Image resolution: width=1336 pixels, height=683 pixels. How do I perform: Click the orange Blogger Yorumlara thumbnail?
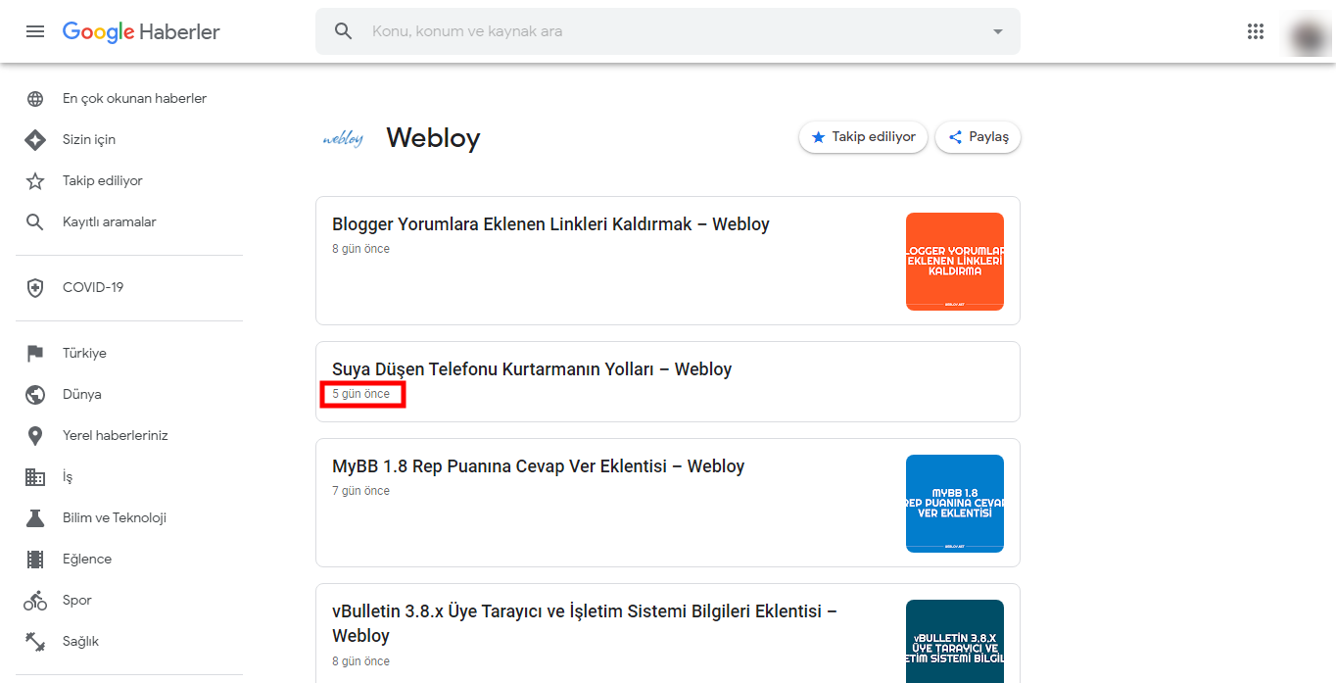point(955,262)
